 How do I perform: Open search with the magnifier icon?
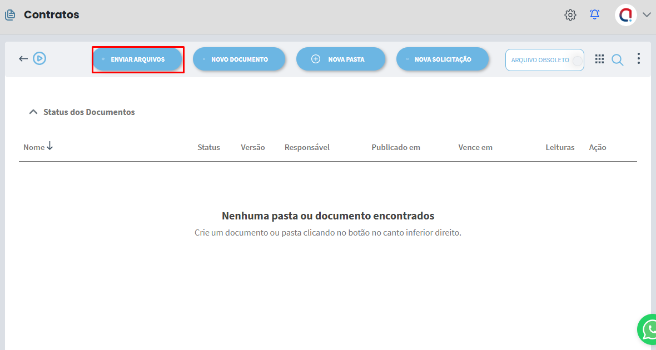pyautogui.click(x=617, y=59)
